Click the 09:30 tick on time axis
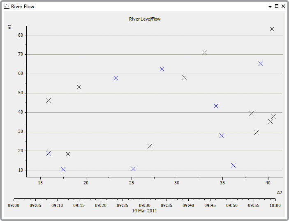 (145, 205)
